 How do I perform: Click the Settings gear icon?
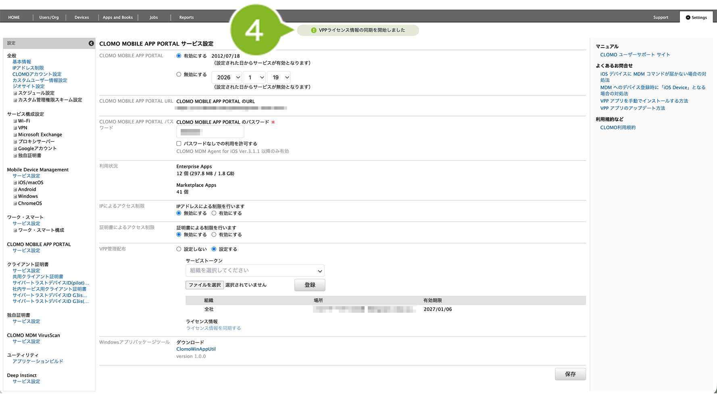pyautogui.click(x=688, y=17)
